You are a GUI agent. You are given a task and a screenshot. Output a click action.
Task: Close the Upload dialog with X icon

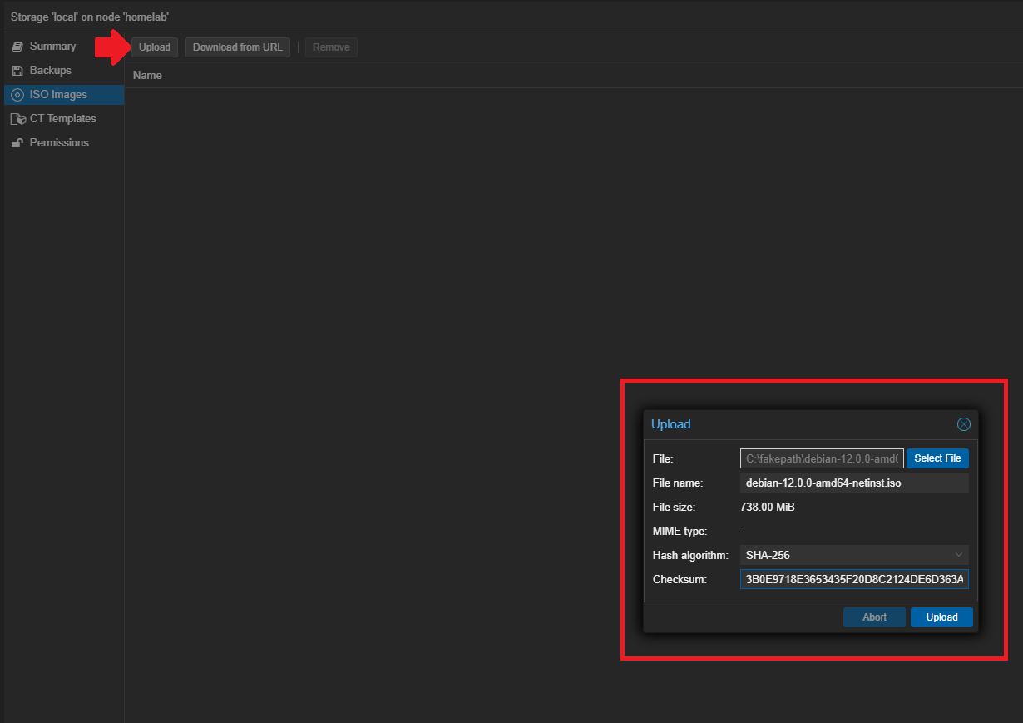pos(964,424)
